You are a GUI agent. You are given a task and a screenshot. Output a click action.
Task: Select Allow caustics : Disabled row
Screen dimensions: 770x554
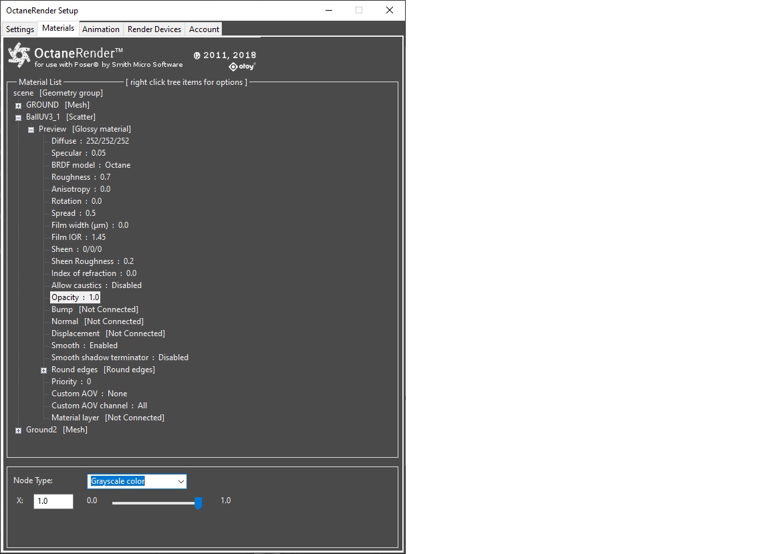(x=96, y=285)
